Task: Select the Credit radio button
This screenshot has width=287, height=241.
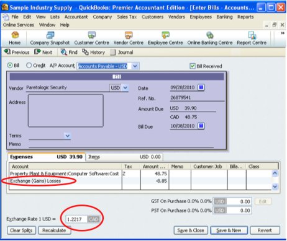Action: (29, 66)
